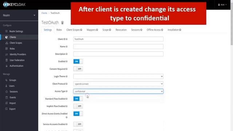Click the Users person icon
Viewport: 233px width, 131px height.
tap(6, 86)
